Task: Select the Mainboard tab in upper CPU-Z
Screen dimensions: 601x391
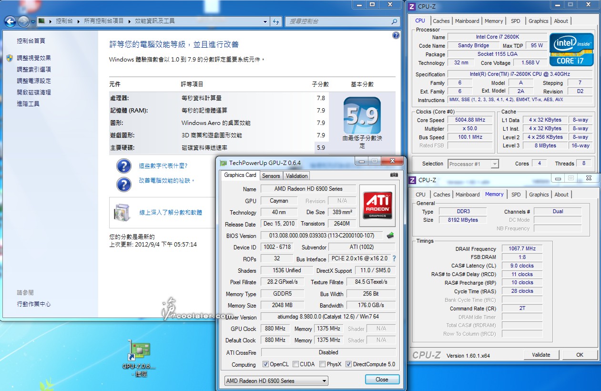Action: 467,21
